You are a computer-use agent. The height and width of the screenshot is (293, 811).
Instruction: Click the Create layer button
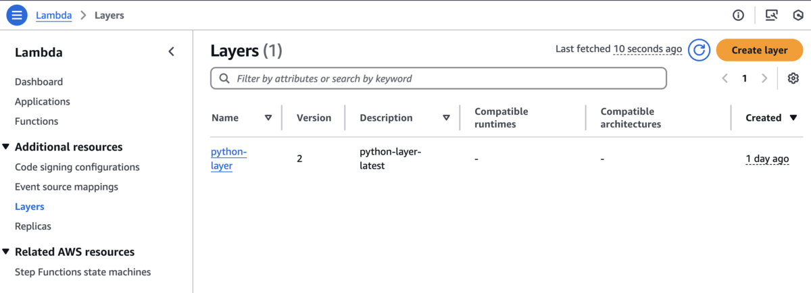(x=760, y=50)
